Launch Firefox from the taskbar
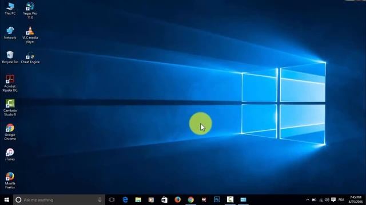The width and height of the screenshot is (366, 205). [178, 200]
